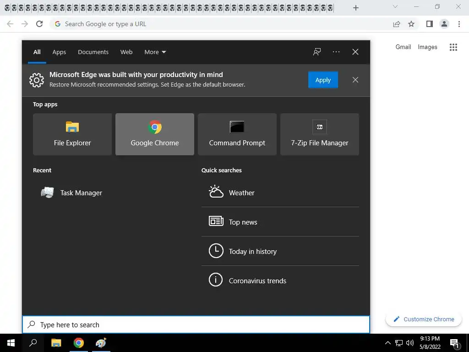Screen dimensions: 469x352
Task: Run the Weather quick search
Action: [280, 192]
